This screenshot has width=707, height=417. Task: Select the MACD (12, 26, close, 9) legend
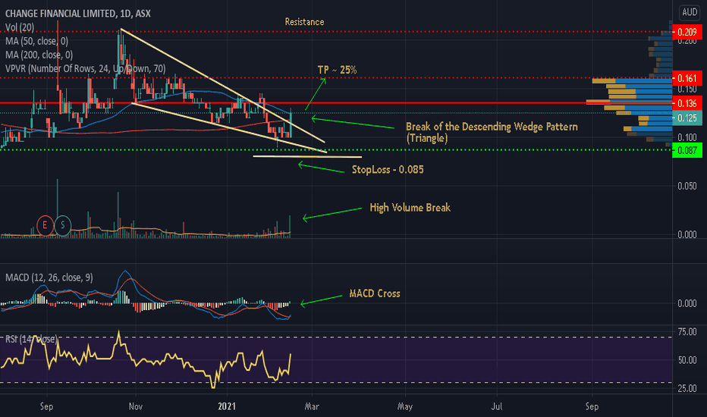tap(49, 277)
